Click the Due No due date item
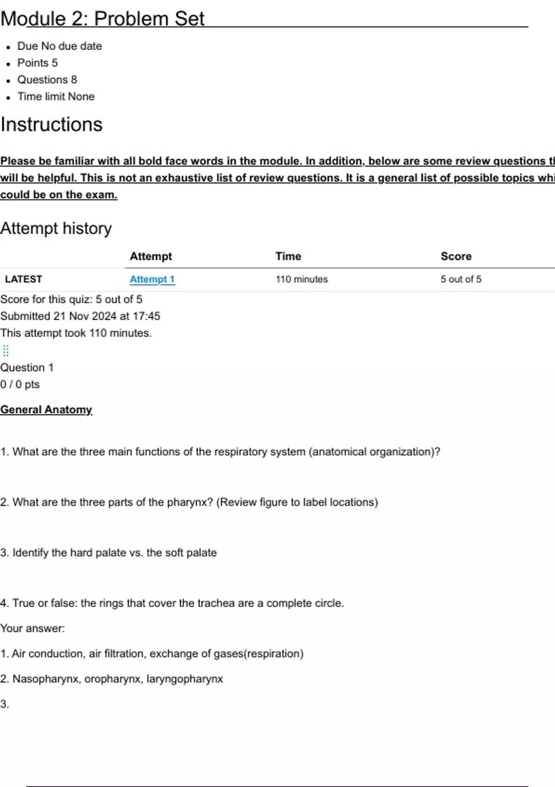Viewport: 555px width, 787px height. [x=60, y=46]
